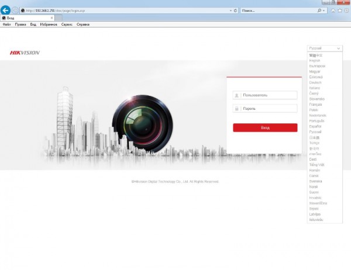Click the red Вход login button

coord(265,128)
